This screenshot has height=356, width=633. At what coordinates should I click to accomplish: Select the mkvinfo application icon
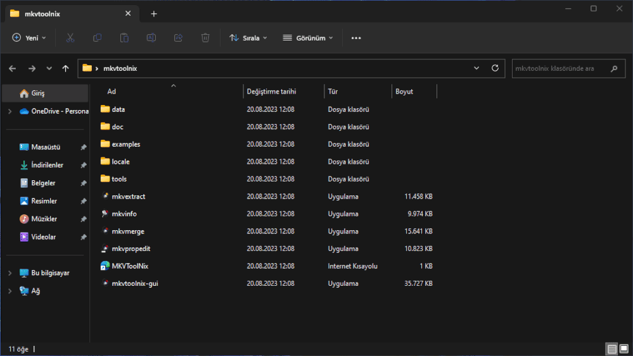coord(105,214)
